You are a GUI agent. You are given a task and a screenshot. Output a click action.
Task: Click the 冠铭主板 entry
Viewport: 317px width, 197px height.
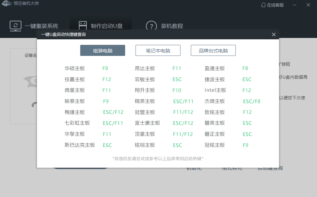point(215,145)
